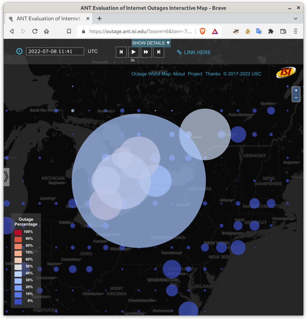The image size is (307, 319).
Task: Click the "Albany" city label
Action: 226,200
